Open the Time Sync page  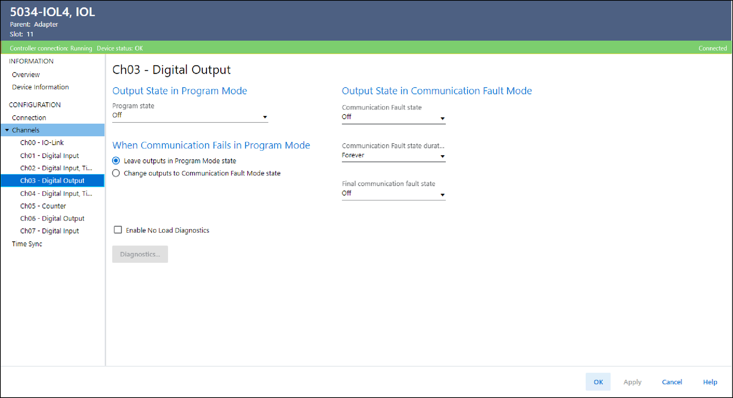pyautogui.click(x=27, y=244)
